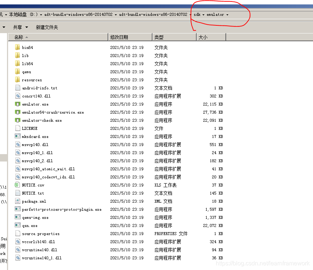Click the mksdcard.exe icon
313x270 pixels.
click(18, 136)
